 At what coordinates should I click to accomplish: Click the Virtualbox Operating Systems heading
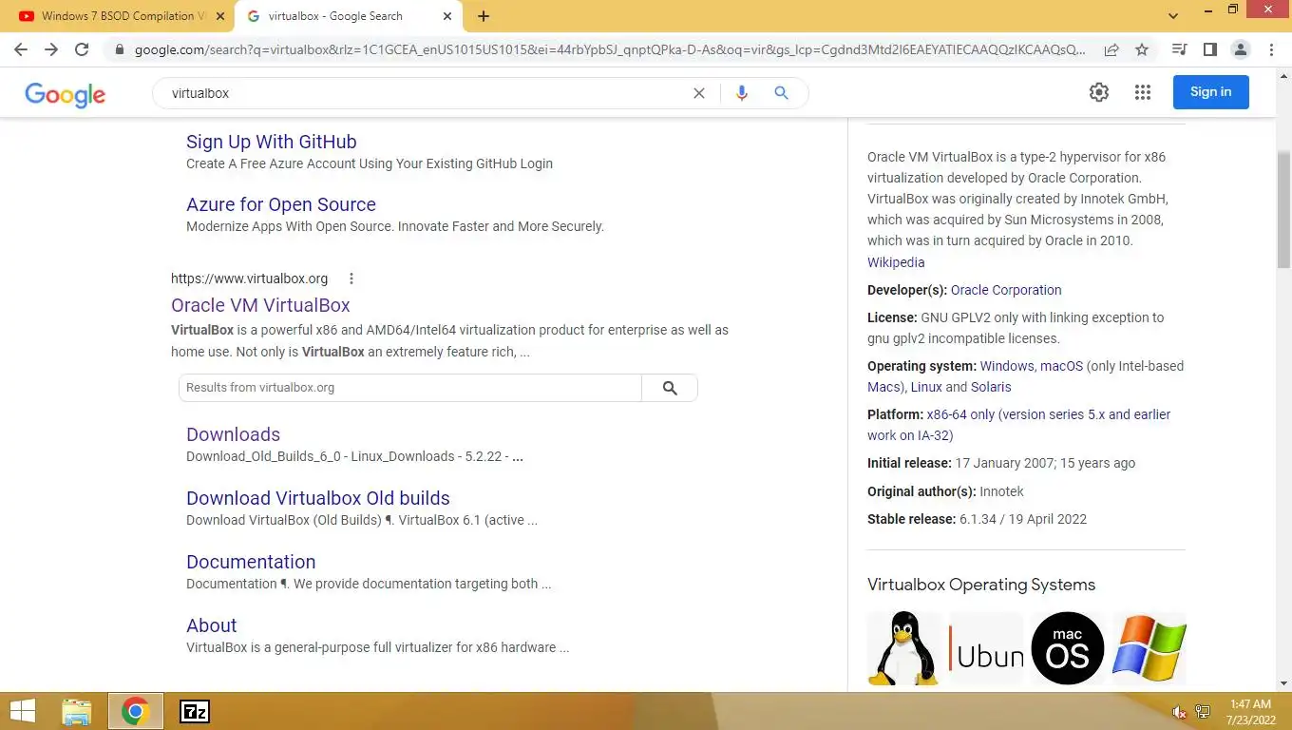[x=981, y=585]
